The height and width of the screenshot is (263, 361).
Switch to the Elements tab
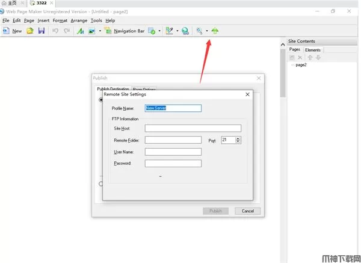[x=313, y=50]
